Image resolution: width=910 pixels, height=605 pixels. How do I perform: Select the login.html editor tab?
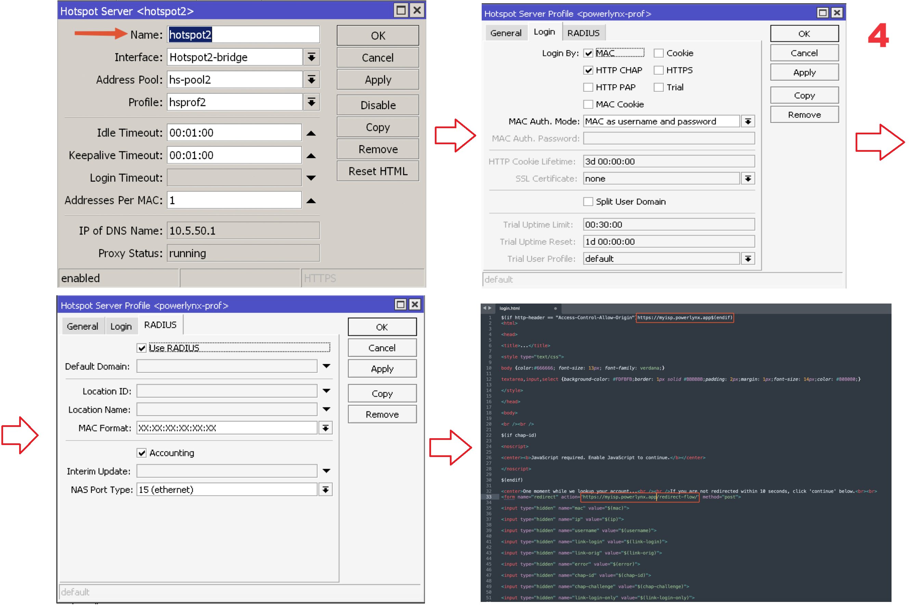click(x=510, y=309)
